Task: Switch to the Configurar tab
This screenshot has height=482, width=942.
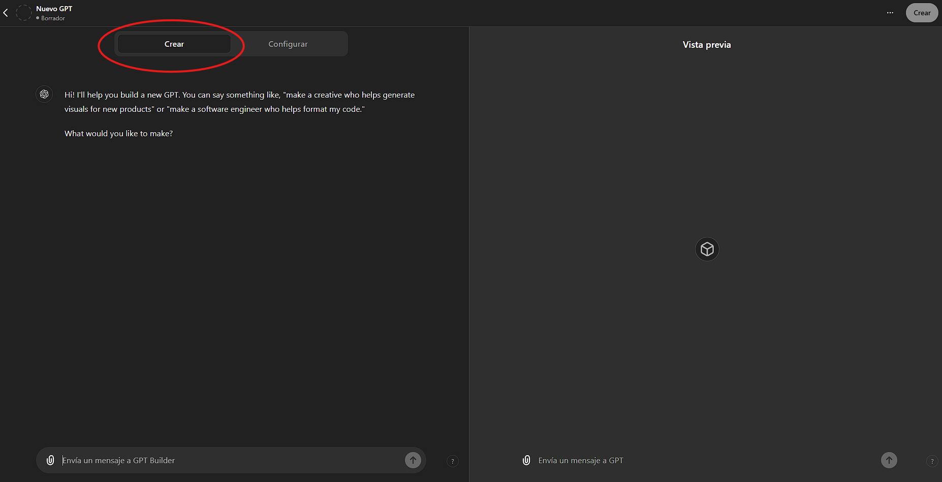Action: (x=288, y=44)
